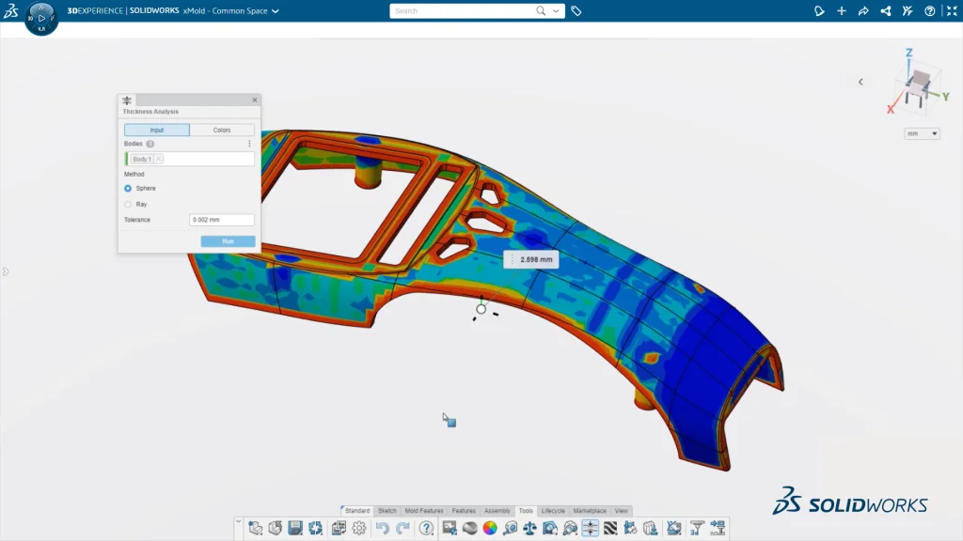Open the mm units dropdown
Image resolution: width=963 pixels, height=541 pixels.
(922, 132)
